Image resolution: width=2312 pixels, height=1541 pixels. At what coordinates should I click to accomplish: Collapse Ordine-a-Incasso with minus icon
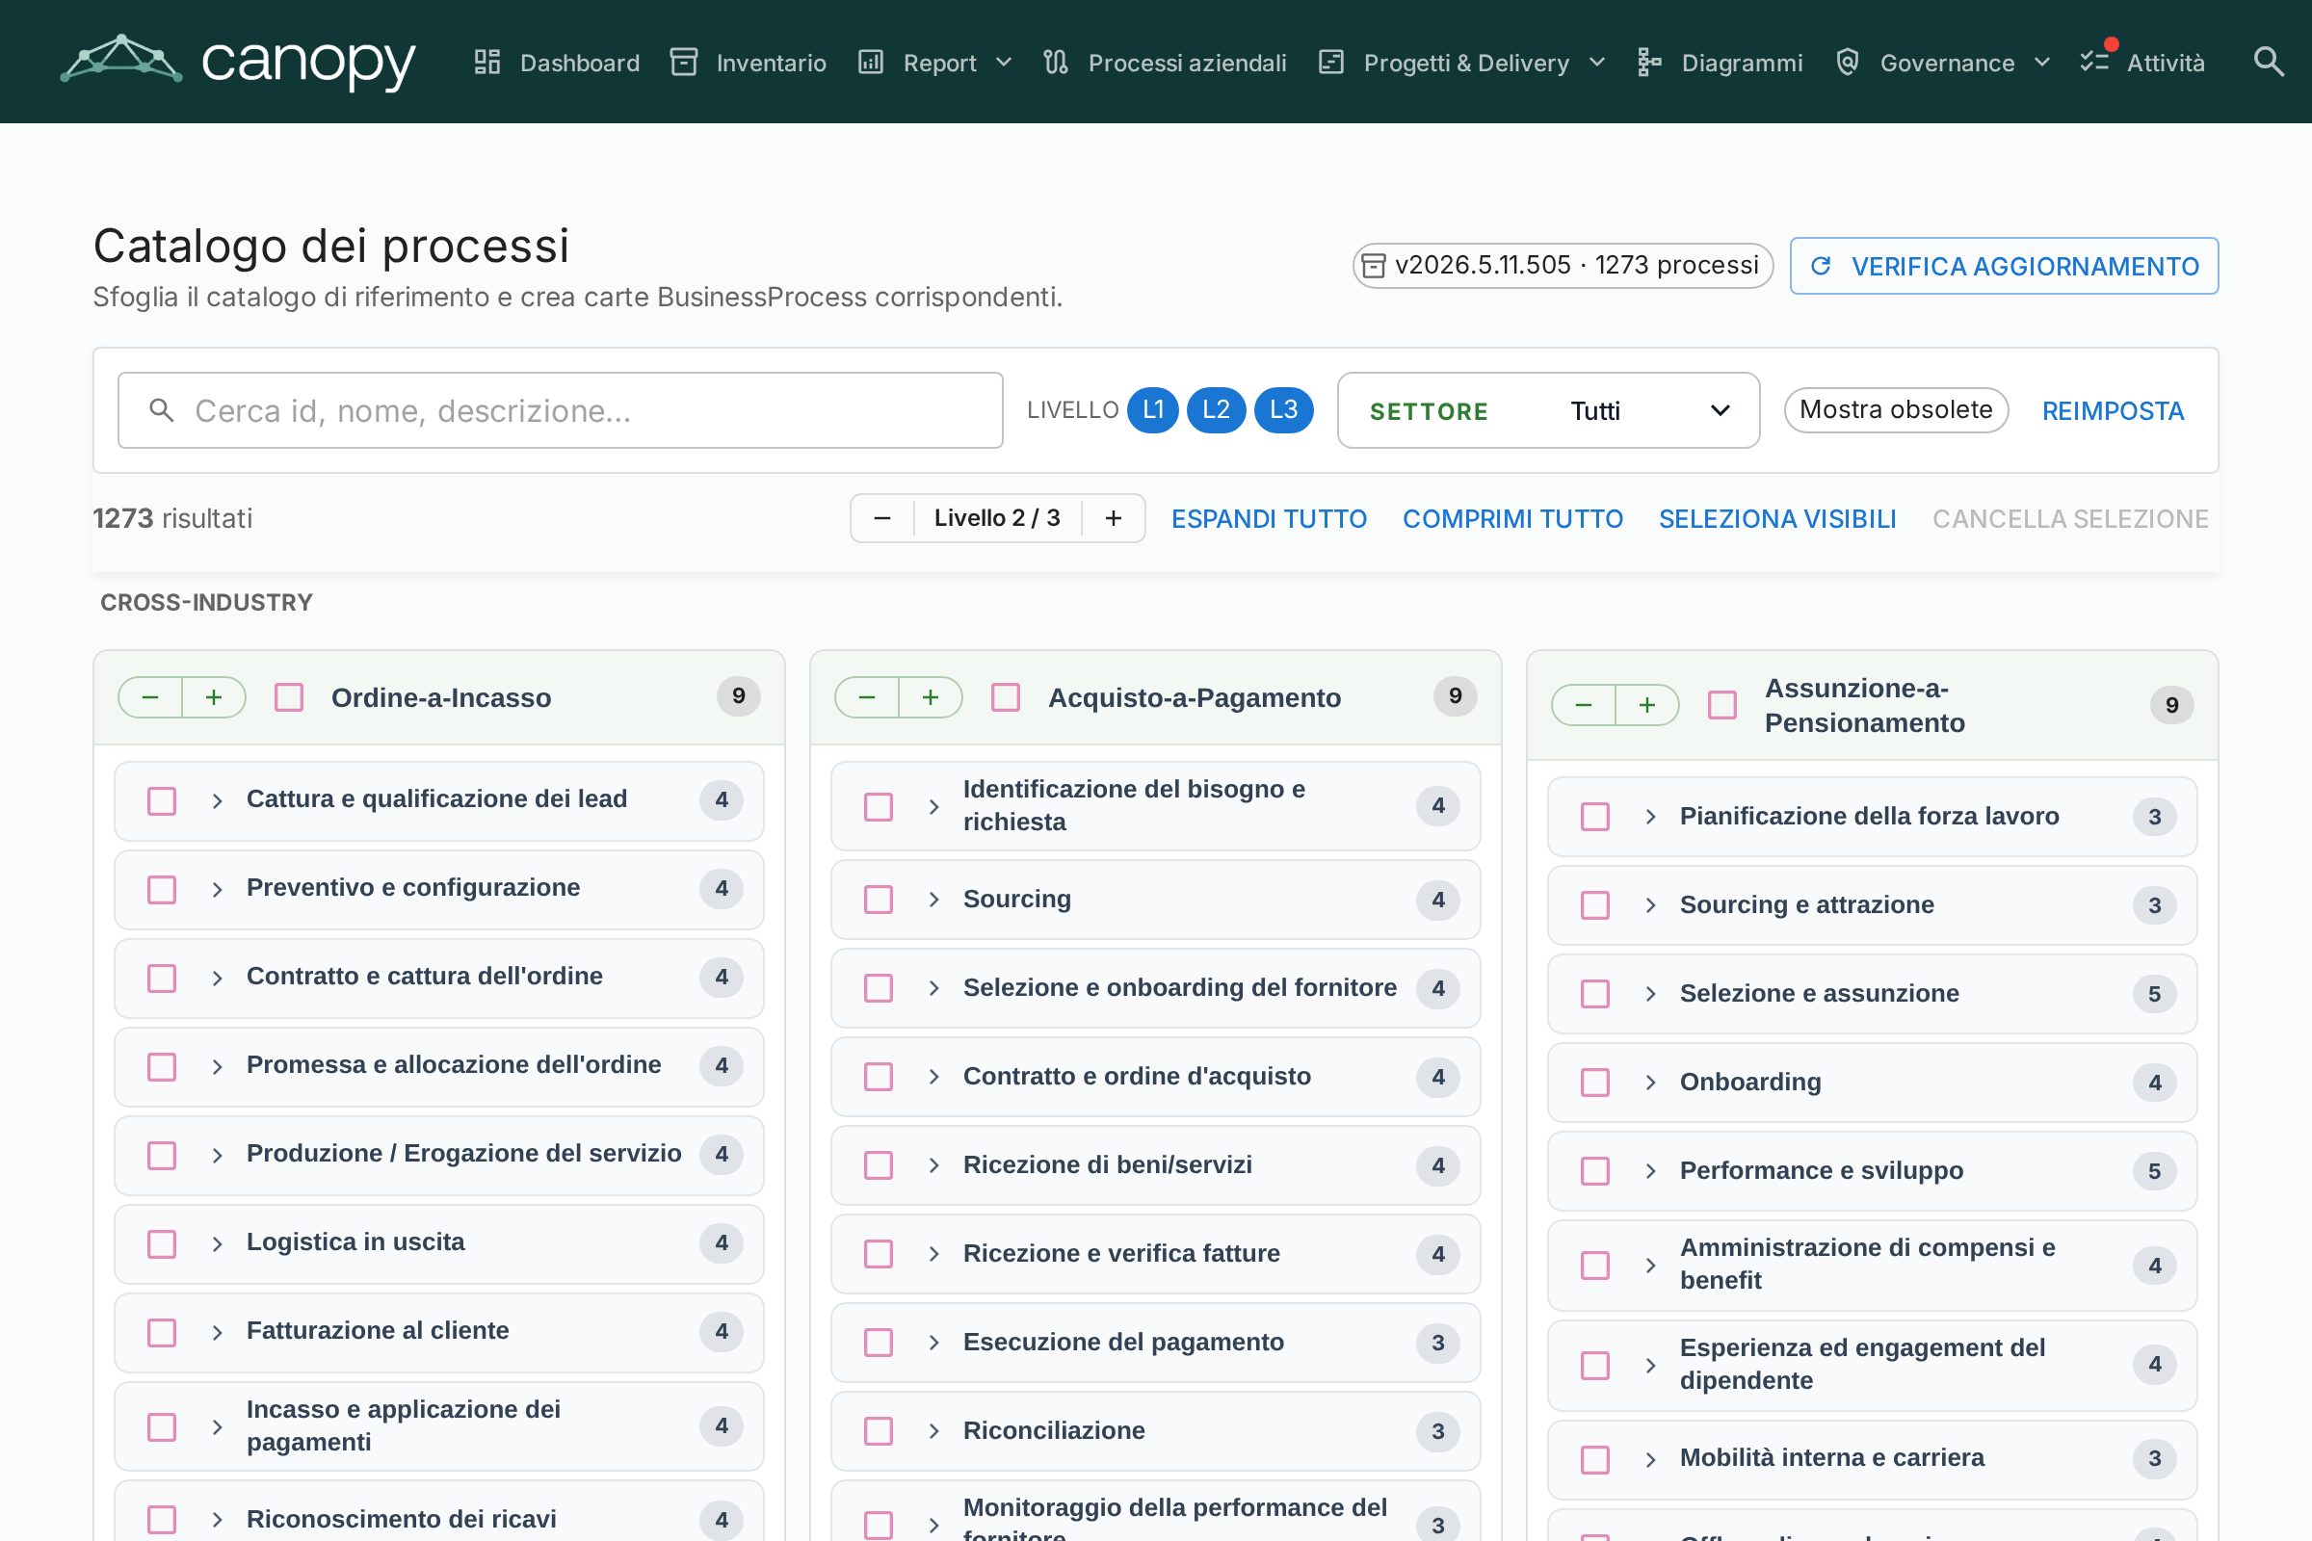click(x=150, y=697)
